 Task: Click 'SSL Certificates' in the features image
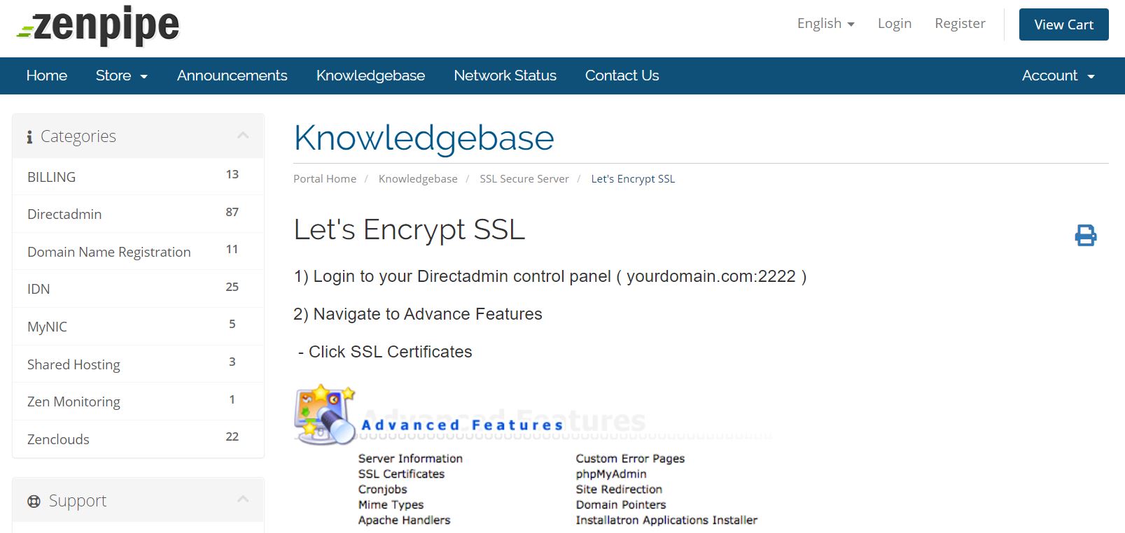pyautogui.click(x=401, y=474)
